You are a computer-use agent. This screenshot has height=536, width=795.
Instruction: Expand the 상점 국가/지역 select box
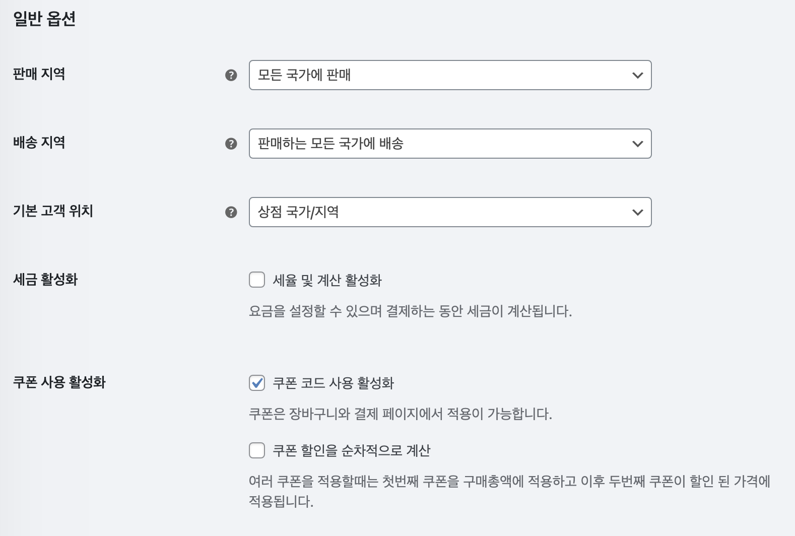tap(450, 212)
